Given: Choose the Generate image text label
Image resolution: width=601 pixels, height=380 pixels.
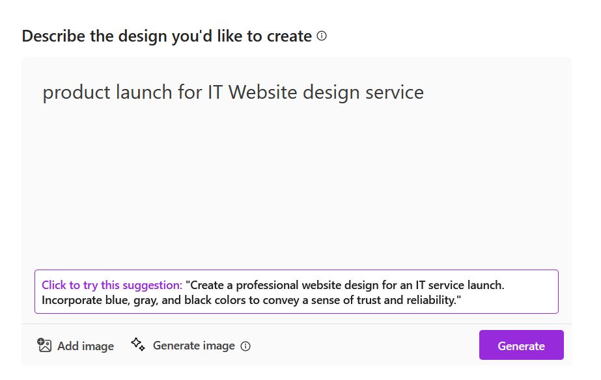Looking at the screenshot, I should click(193, 346).
